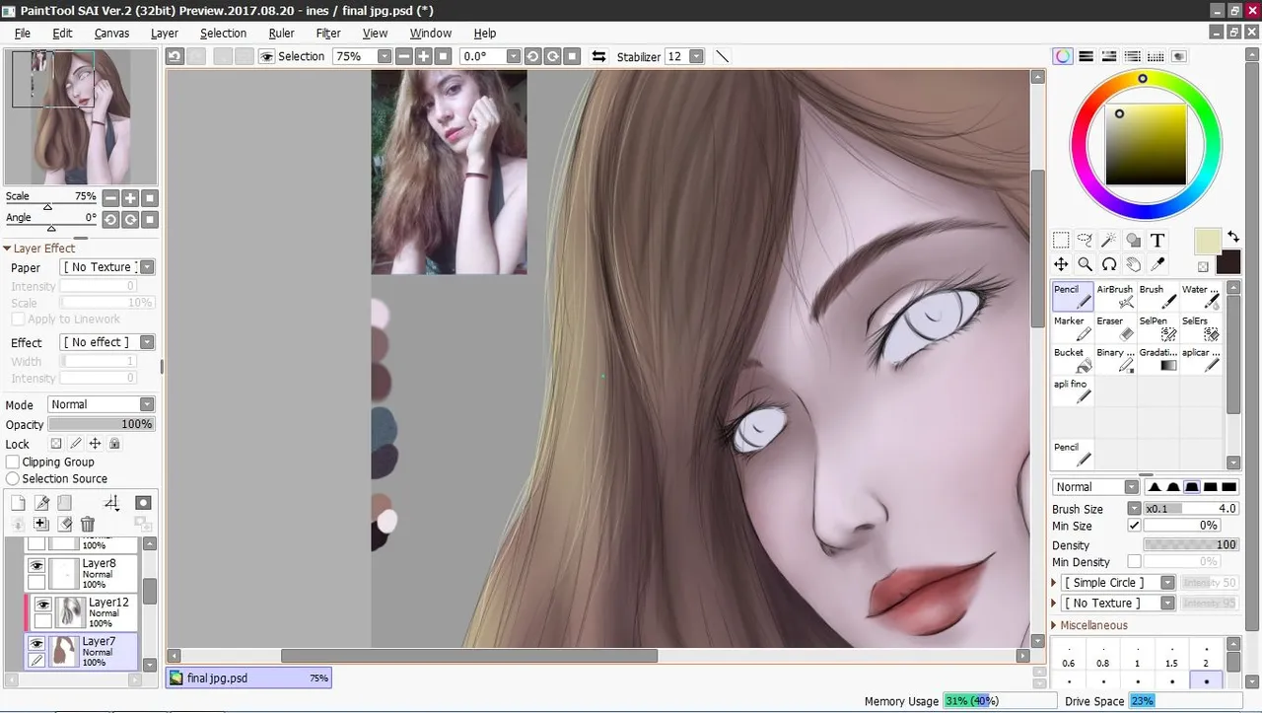This screenshot has width=1262, height=713.
Task: Toggle the Min Size checkbox
Action: coord(1134,526)
